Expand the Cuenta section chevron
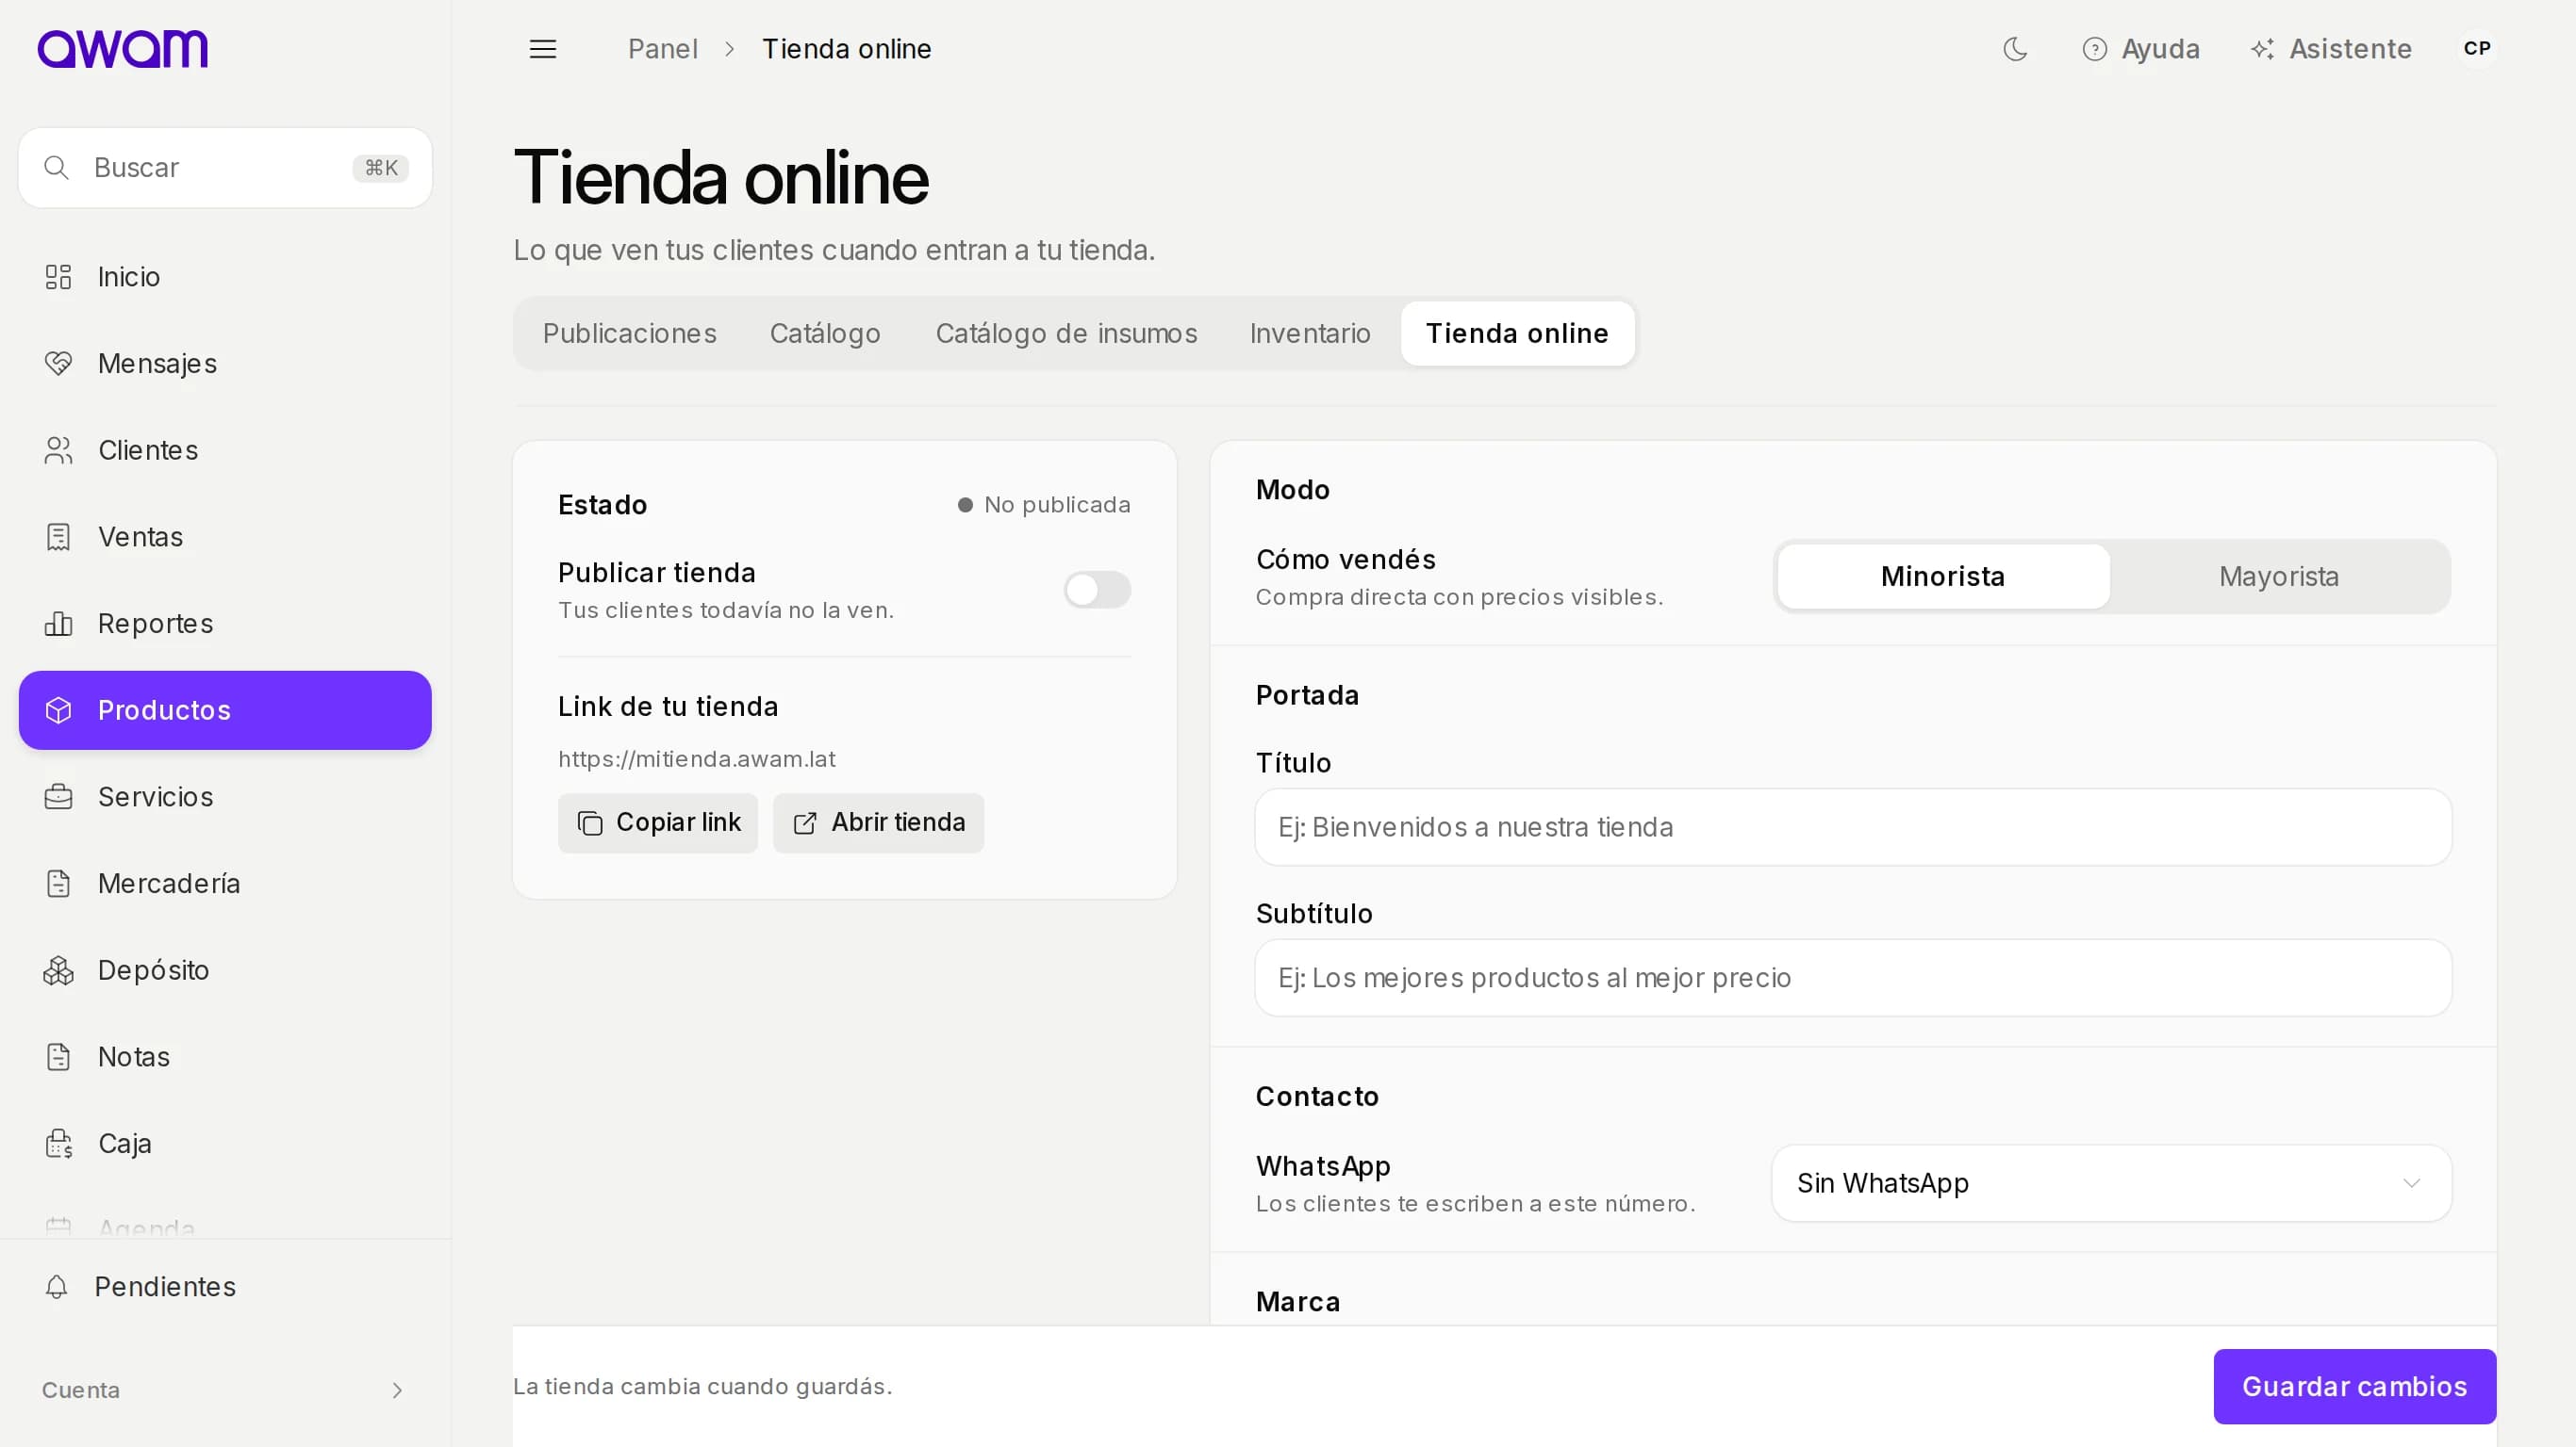The width and height of the screenshot is (2576, 1447). click(397, 1390)
